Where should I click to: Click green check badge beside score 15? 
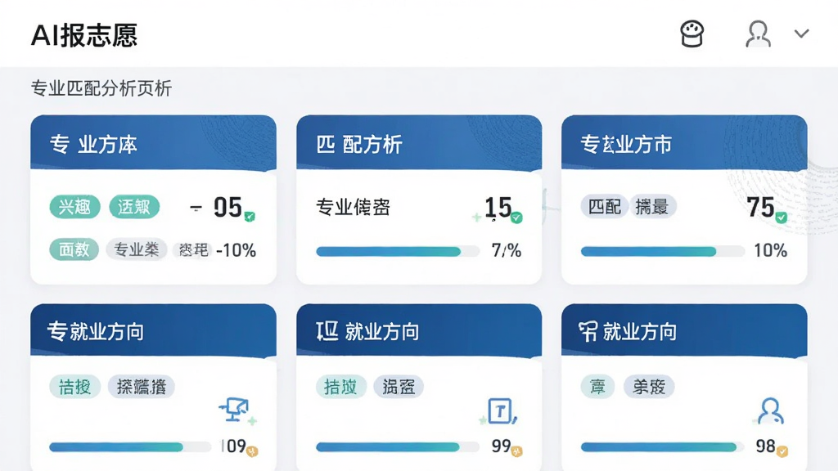[516, 218]
